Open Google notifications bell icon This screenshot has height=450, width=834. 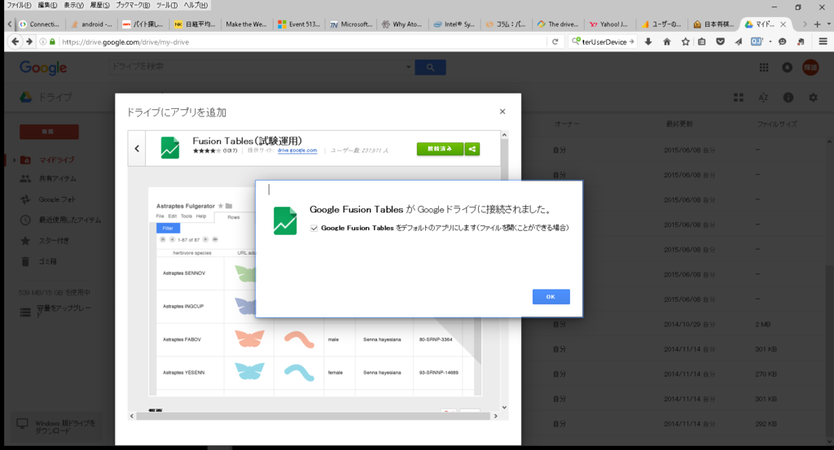(x=788, y=68)
